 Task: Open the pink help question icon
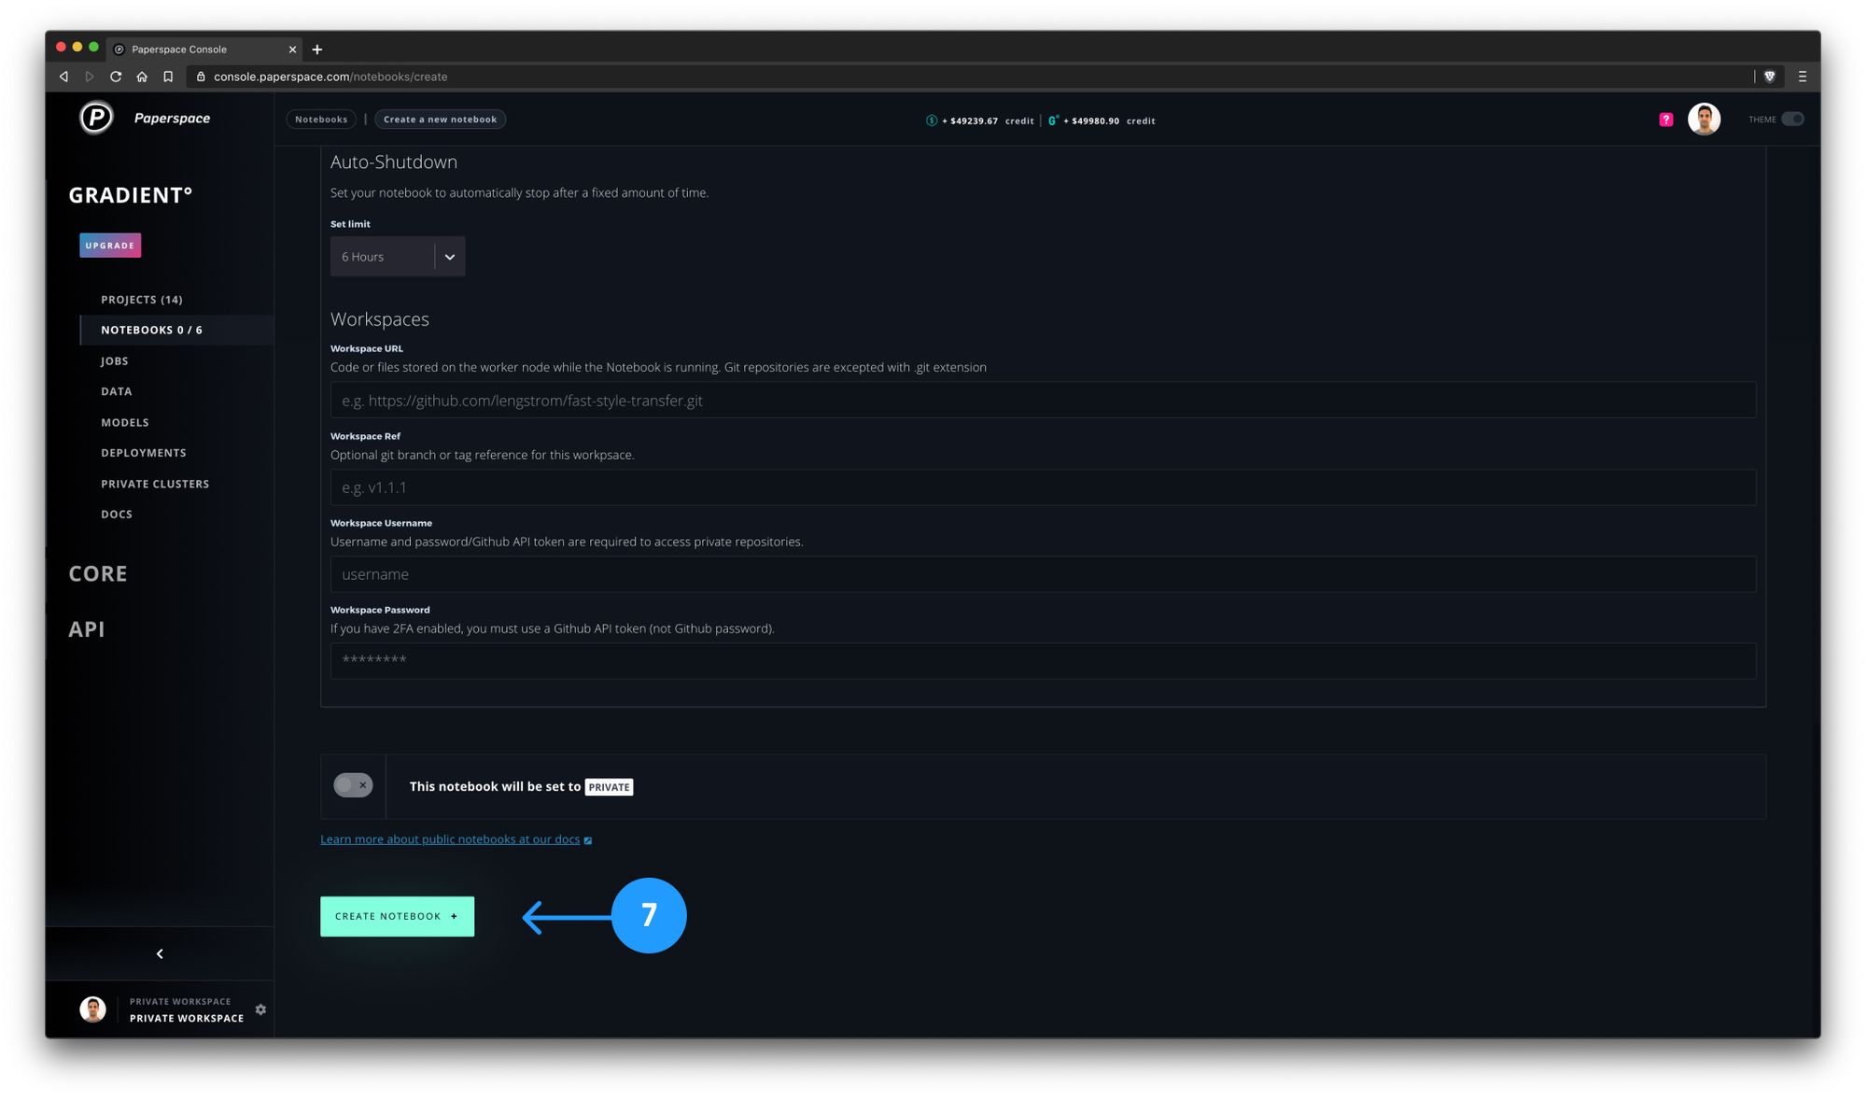(x=1665, y=120)
